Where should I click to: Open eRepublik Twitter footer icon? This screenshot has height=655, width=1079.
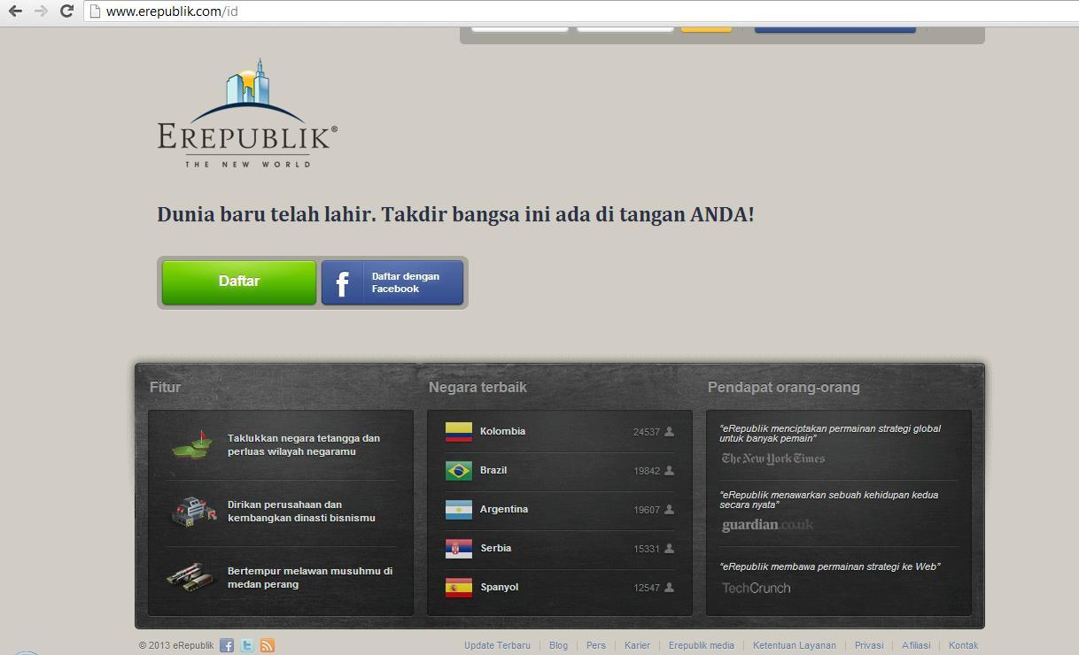[247, 645]
